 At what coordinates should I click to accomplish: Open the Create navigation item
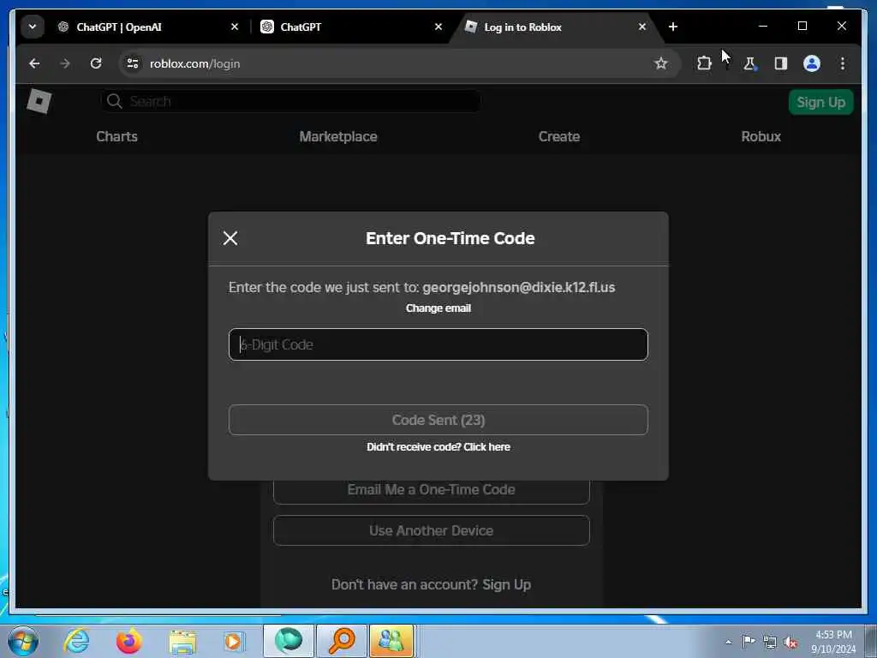(558, 136)
